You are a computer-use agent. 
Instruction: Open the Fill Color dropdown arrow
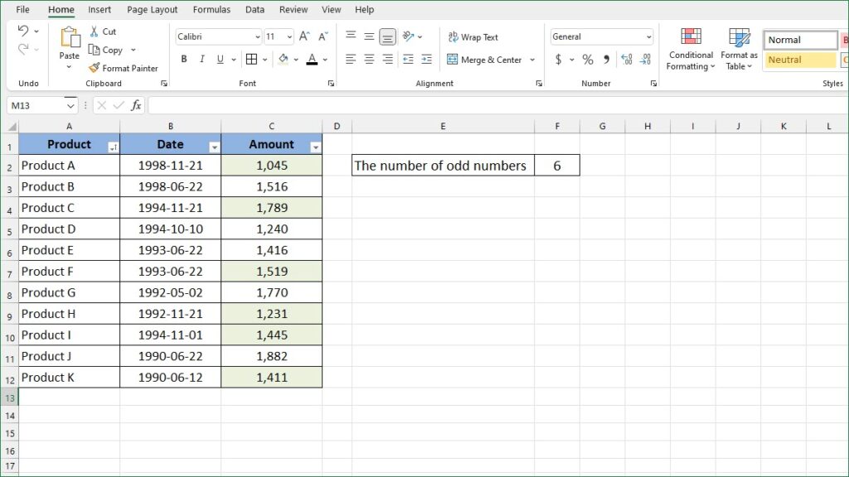pos(298,59)
